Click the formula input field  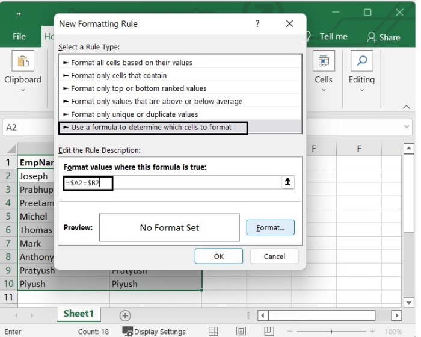171,182
